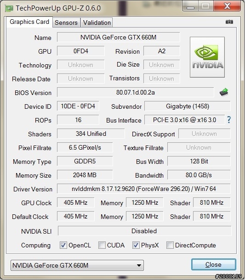This screenshot has width=245, height=280.
Task: Click the Release Date field Unknown
Action: (x=80, y=78)
